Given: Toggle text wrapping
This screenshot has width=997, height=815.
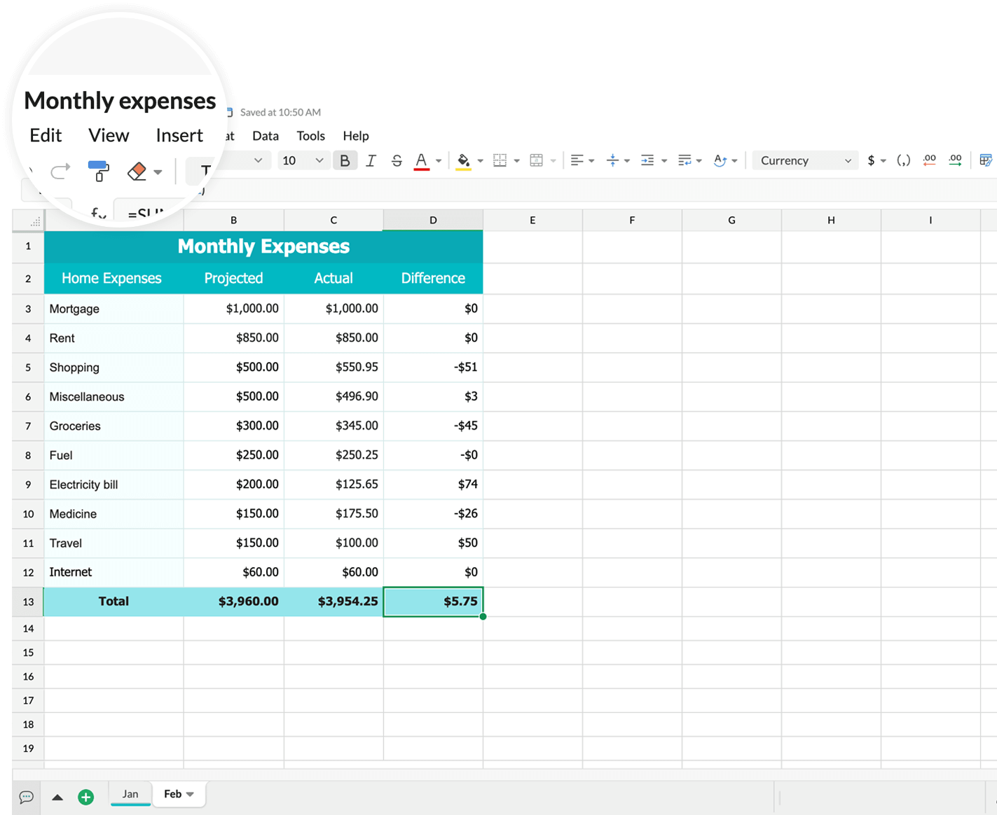Looking at the screenshot, I should click(685, 160).
